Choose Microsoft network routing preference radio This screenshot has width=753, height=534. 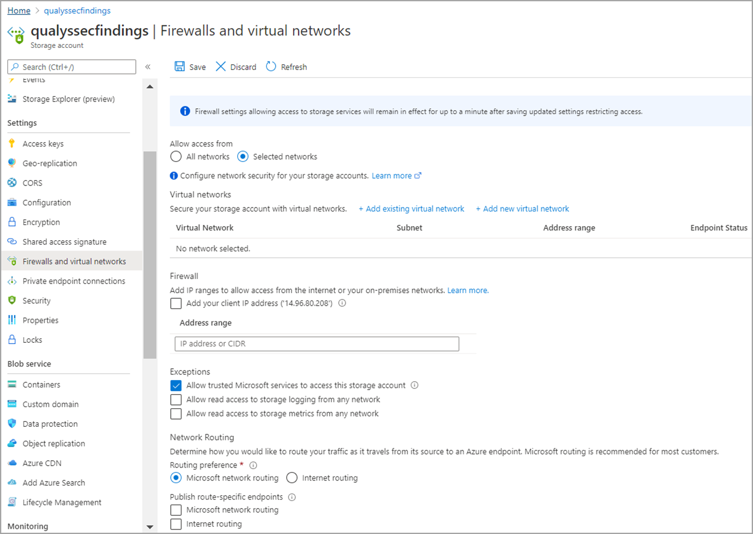click(x=176, y=478)
